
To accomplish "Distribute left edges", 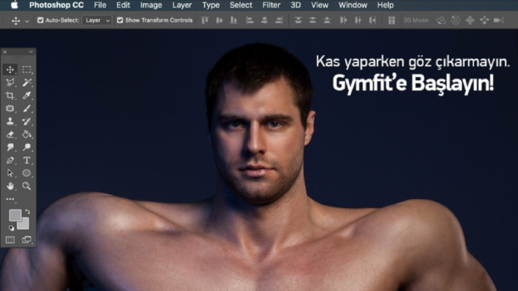I will 343,20.
